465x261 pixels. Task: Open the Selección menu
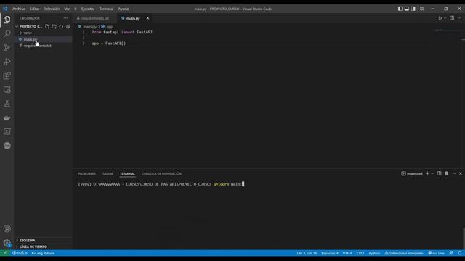(x=52, y=9)
